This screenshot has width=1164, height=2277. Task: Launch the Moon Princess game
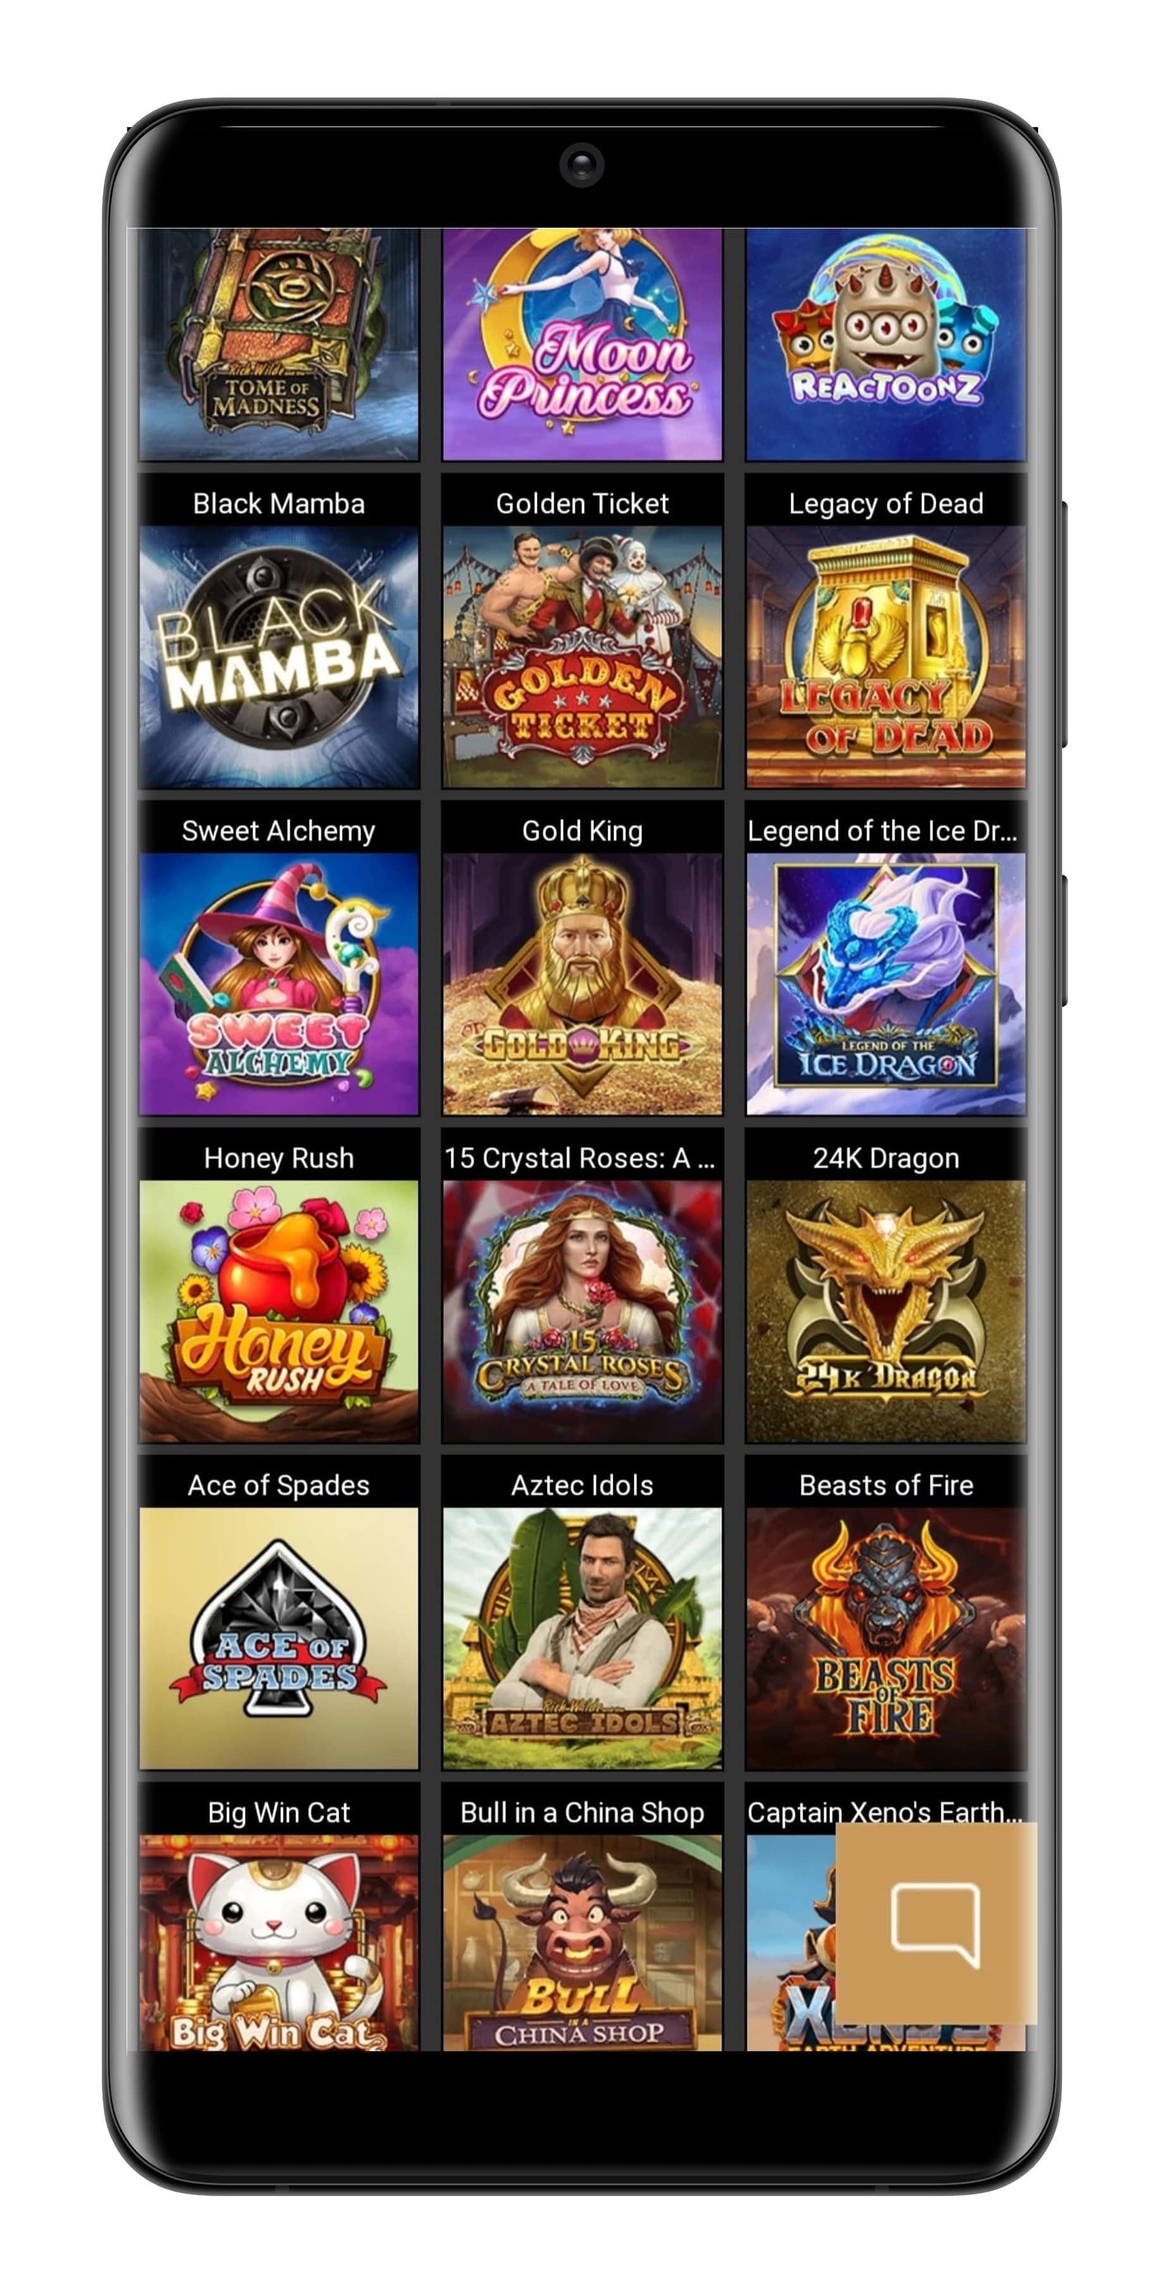[x=581, y=344]
